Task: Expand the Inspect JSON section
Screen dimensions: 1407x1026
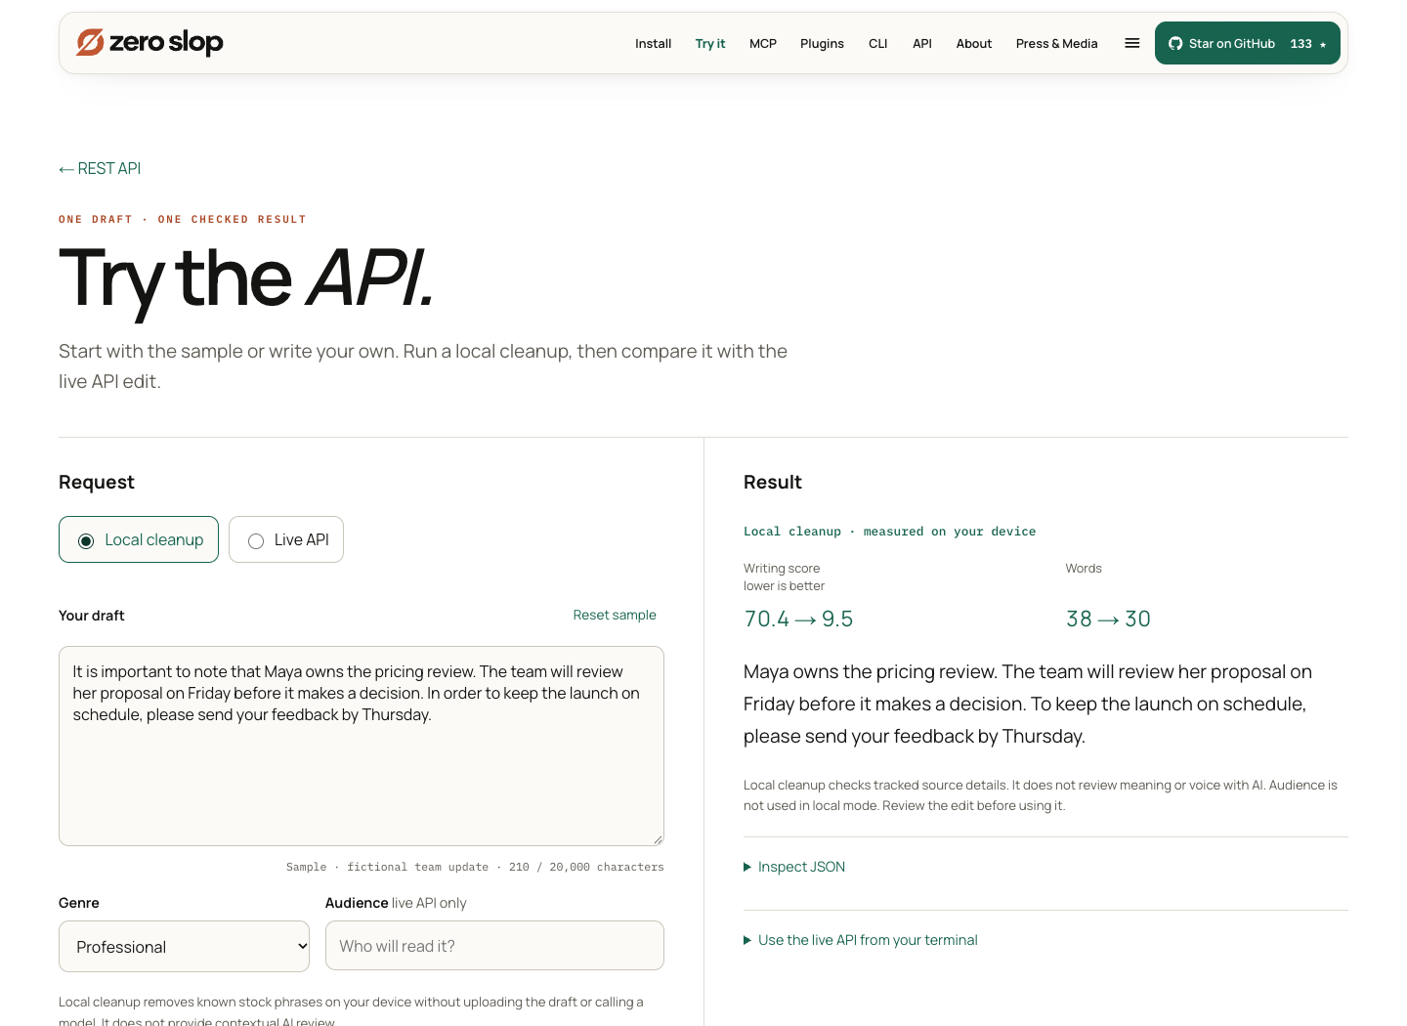Action: pos(794,867)
